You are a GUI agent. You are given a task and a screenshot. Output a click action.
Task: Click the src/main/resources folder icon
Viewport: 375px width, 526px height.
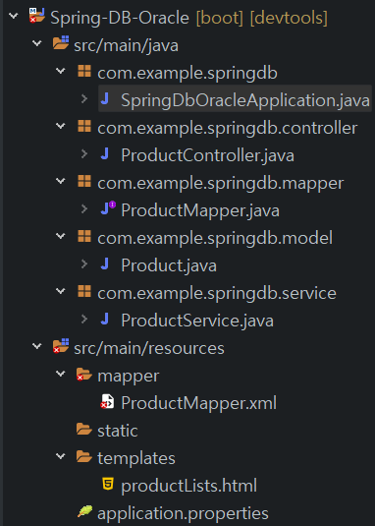[61, 346]
